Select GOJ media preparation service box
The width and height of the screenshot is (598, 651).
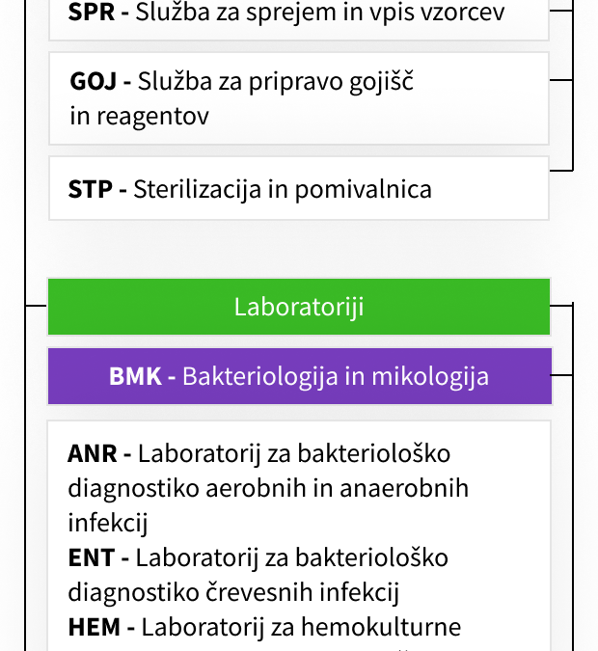pyautogui.click(x=299, y=98)
